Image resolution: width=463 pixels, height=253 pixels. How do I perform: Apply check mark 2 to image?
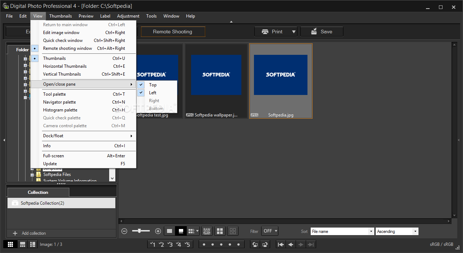(x=161, y=244)
